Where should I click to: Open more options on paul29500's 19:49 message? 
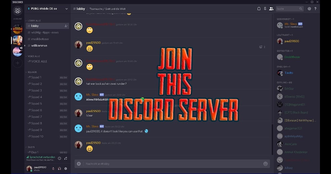pos(265,47)
